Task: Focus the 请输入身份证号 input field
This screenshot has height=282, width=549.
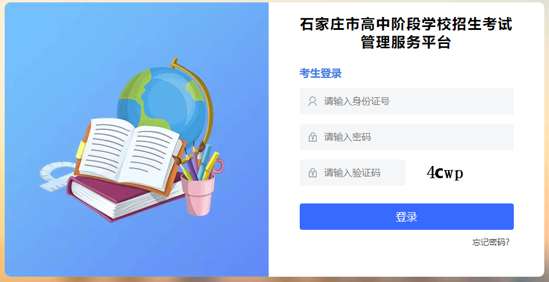Action: 406,101
